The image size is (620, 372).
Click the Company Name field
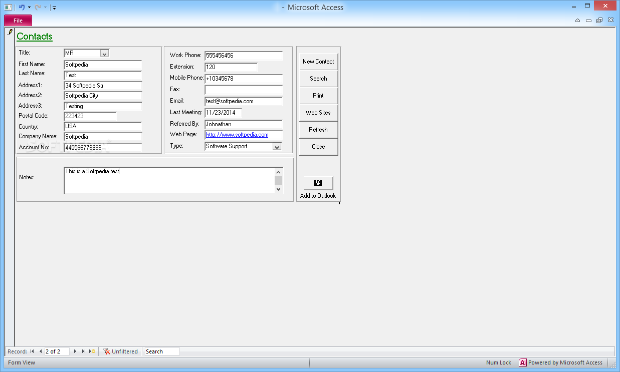point(103,137)
